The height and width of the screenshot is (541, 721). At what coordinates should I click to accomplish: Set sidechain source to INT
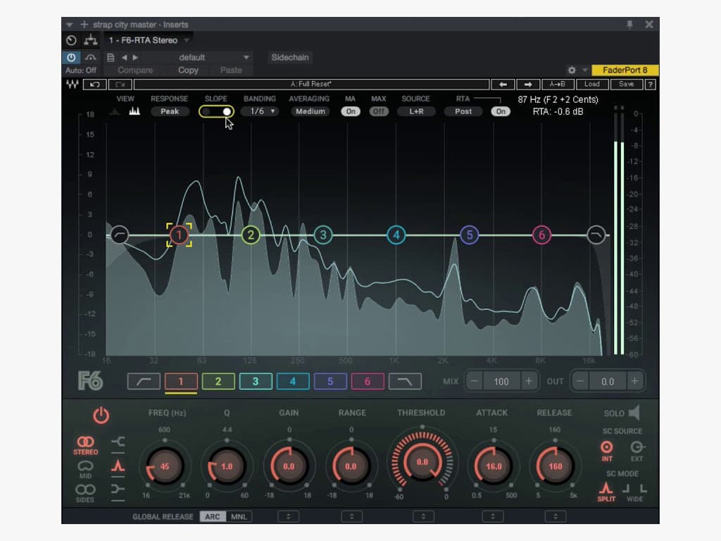click(606, 450)
